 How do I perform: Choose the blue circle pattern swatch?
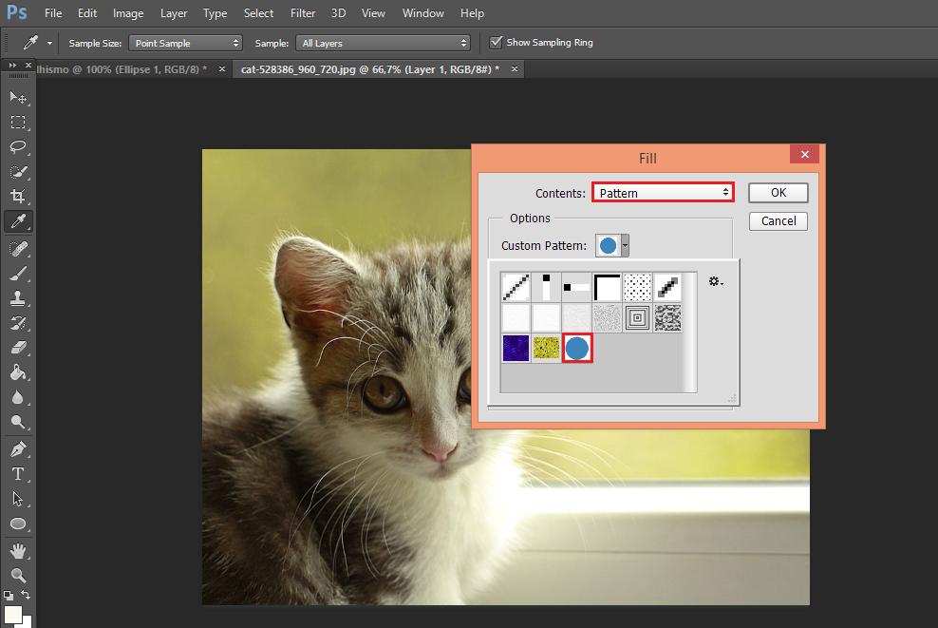(578, 348)
